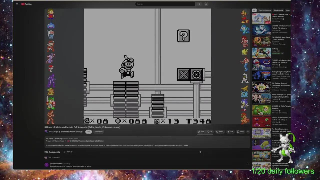Open the Sort by comments dropdown

coord(68,152)
